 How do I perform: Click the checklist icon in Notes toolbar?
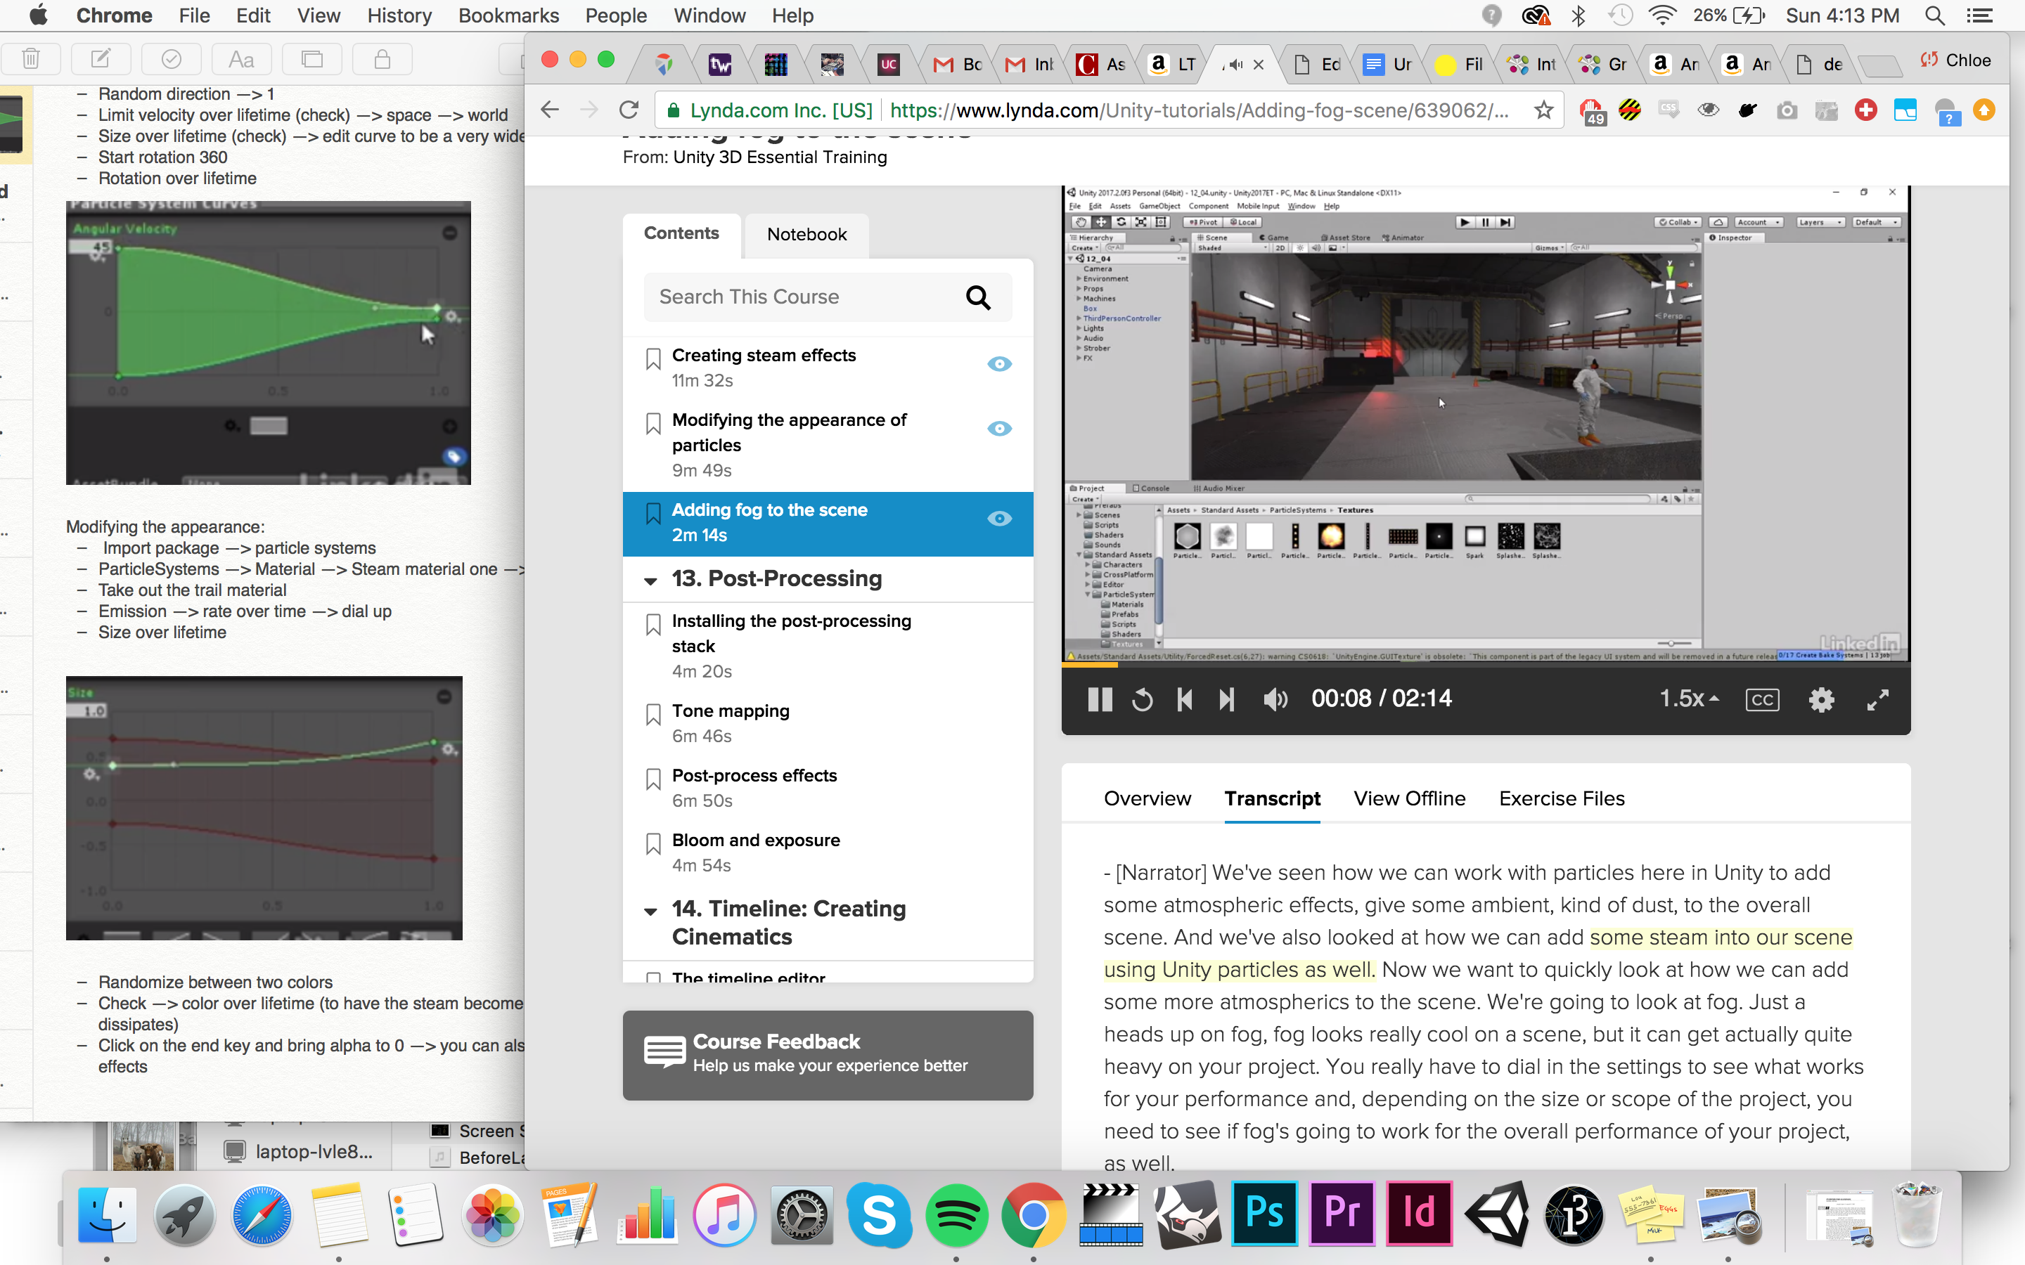pos(171,58)
